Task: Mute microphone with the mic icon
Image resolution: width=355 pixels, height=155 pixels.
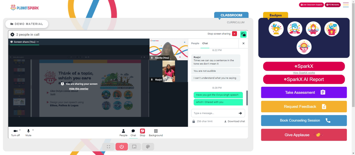Action: coord(28,131)
